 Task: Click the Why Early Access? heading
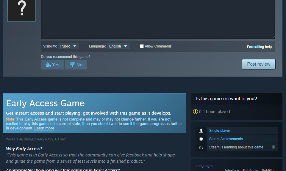24,149
